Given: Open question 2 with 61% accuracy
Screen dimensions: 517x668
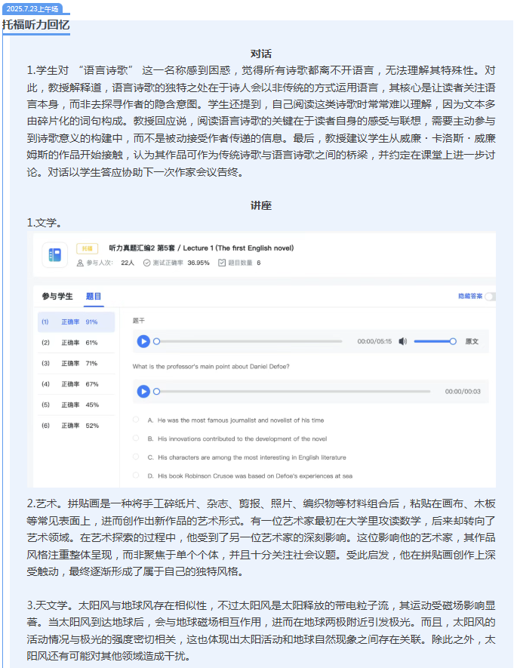Looking at the screenshot, I should [x=76, y=343].
